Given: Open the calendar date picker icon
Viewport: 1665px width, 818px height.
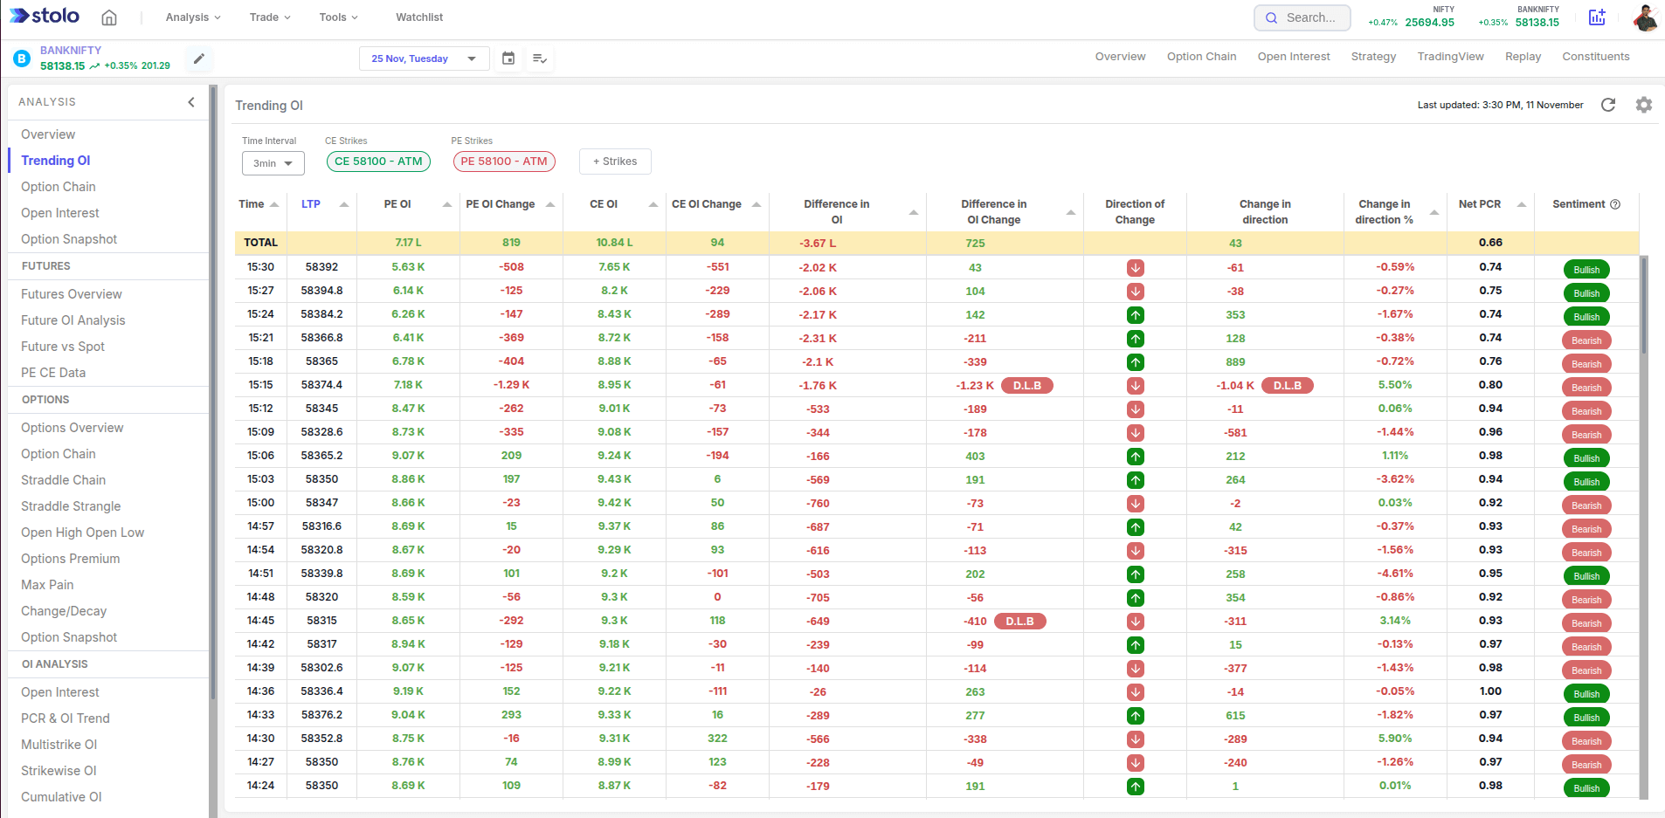Looking at the screenshot, I should click(508, 58).
